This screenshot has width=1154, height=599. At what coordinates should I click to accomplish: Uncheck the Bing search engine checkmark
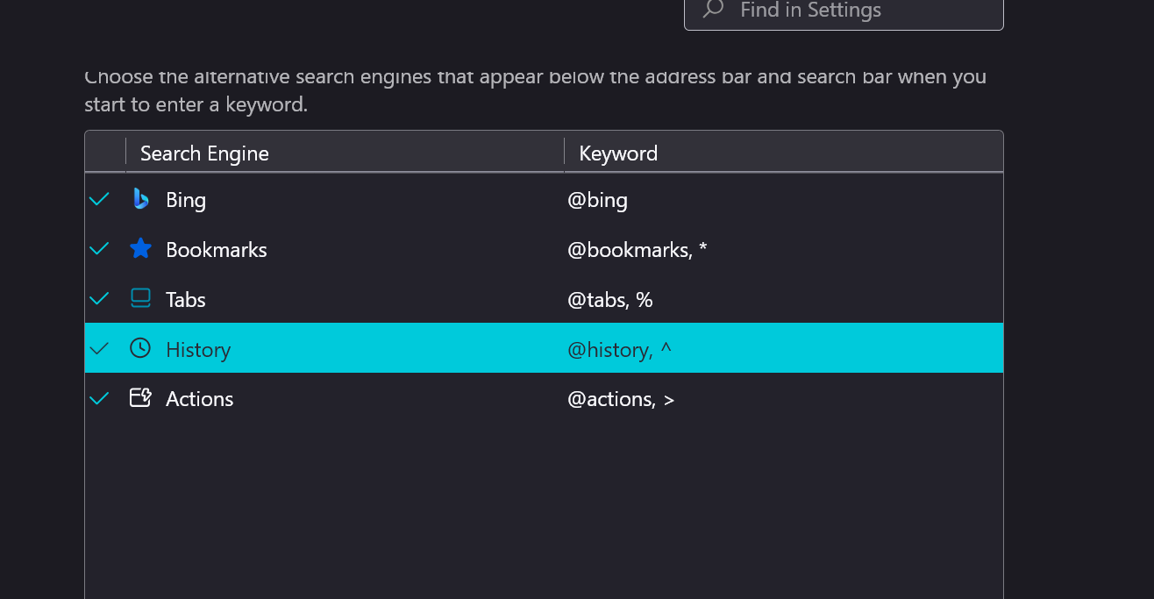click(x=100, y=200)
